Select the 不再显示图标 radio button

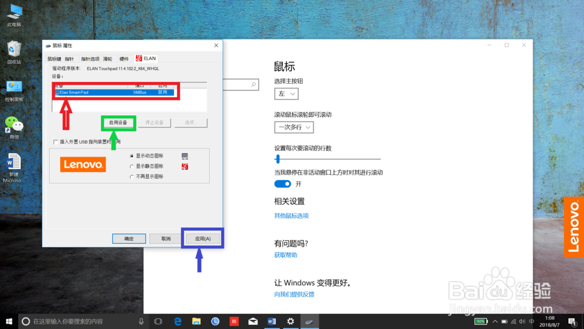point(131,176)
